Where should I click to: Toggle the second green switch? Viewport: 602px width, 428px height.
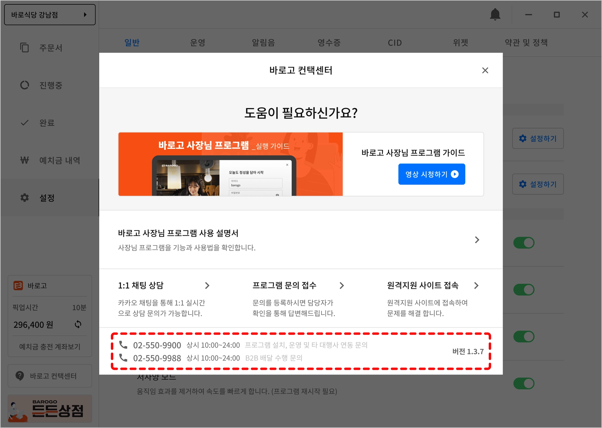point(524,290)
